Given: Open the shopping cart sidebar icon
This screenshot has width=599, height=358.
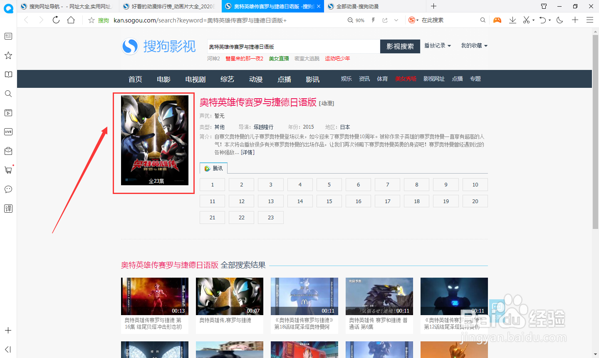Looking at the screenshot, I should pyautogui.click(x=8, y=170).
